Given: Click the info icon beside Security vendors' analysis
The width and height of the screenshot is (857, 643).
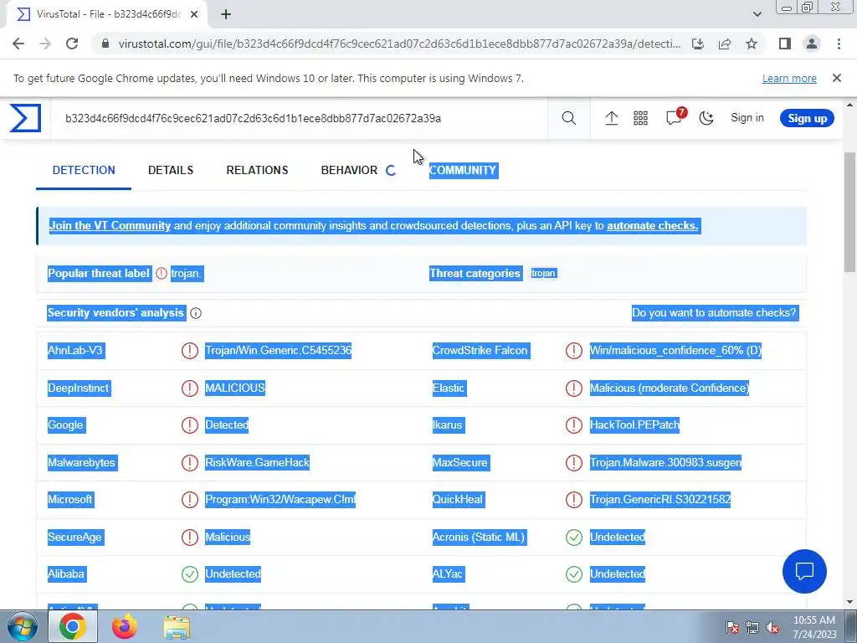Looking at the screenshot, I should (x=196, y=313).
